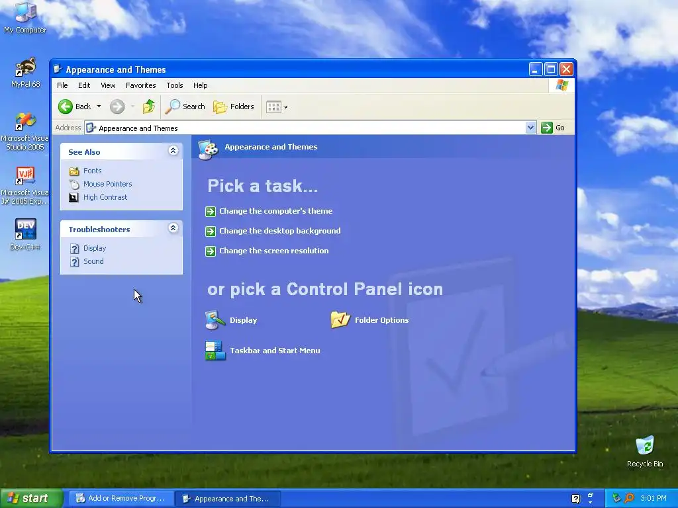Click the Display troubleshooter help icon
The height and width of the screenshot is (508, 678).
tap(74, 249)
